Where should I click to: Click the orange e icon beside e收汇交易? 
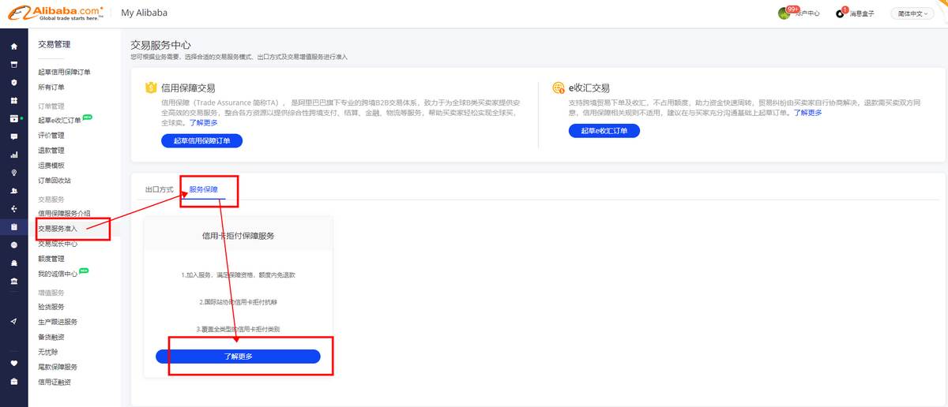(x=560, y=88)
